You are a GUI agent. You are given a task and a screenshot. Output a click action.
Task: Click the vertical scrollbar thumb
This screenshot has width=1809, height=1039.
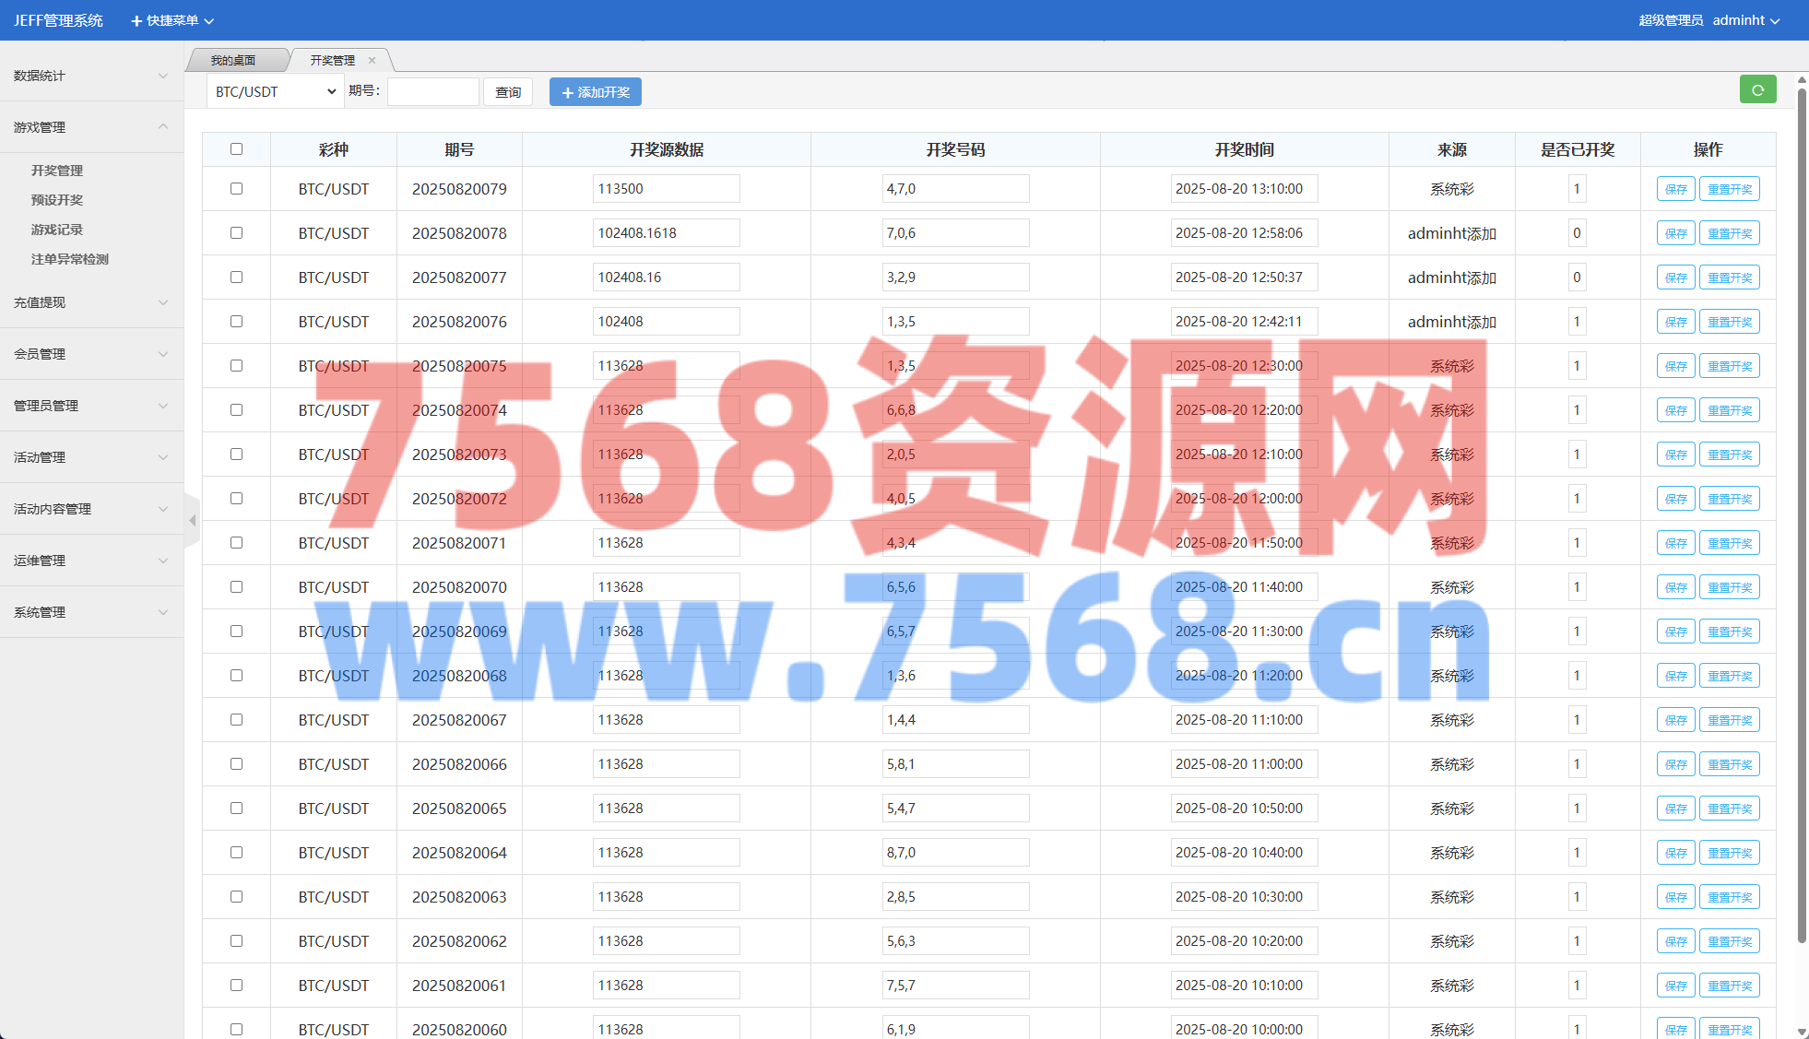1802,516
